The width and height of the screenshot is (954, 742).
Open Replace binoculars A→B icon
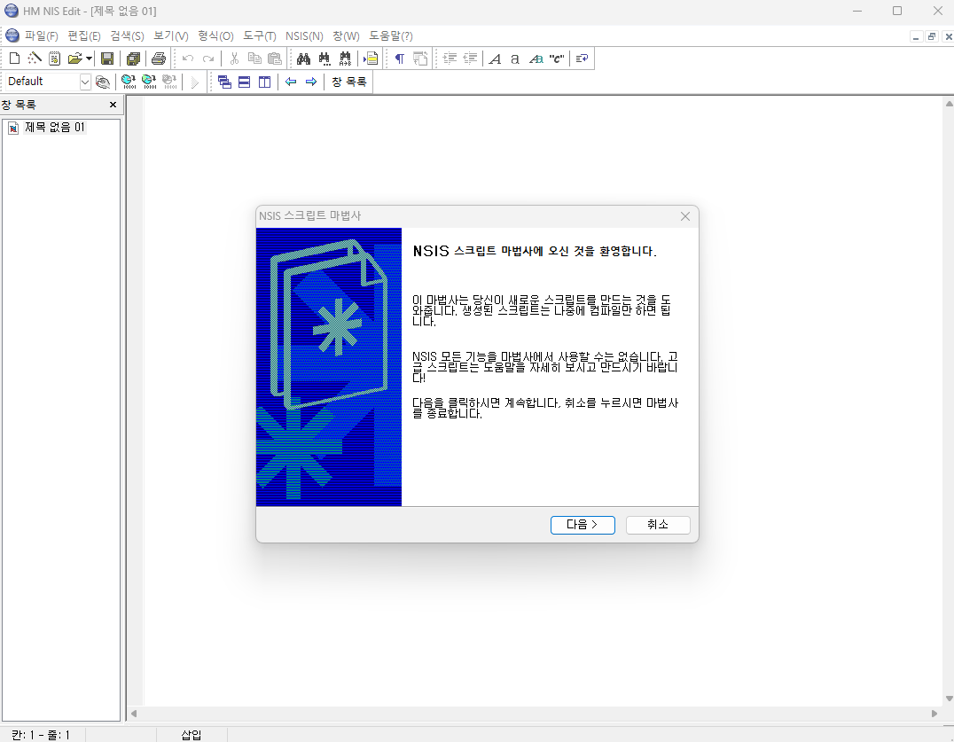click(x=345, y=59)
